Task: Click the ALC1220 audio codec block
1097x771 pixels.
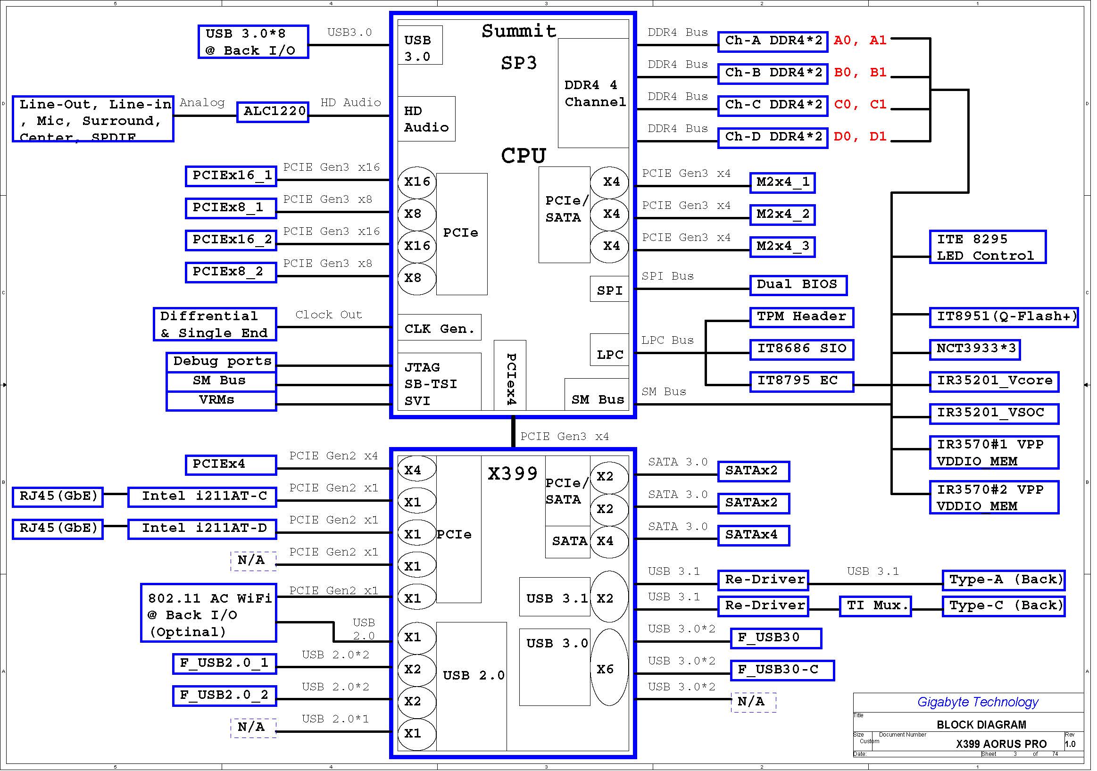Action: (x=274, y=113)
